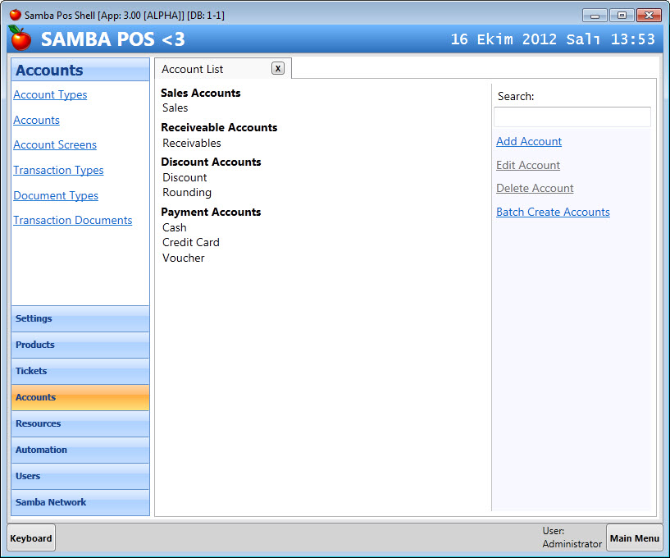
Task: Expand the Products section
Action: [80, 345]
